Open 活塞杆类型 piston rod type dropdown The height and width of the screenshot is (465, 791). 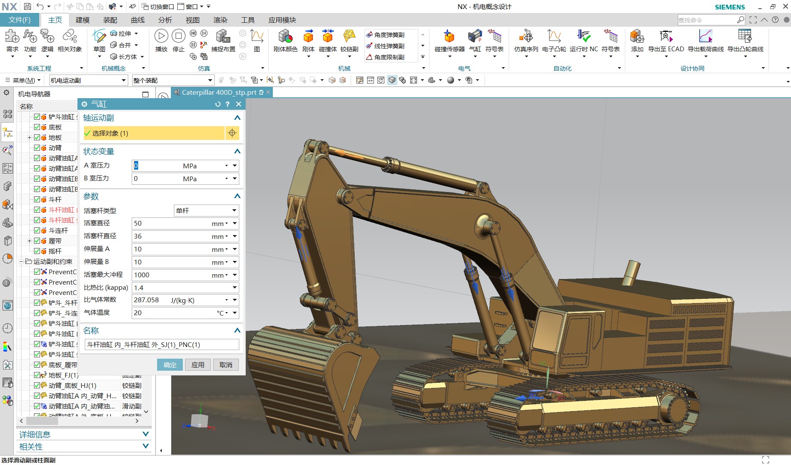[206, 211]
